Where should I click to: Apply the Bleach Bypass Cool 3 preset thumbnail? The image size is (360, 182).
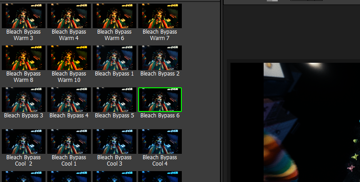tap(115, 142)
